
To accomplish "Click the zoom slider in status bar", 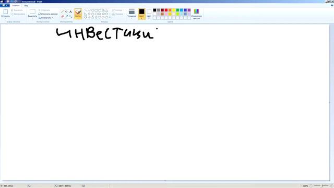I will coord(322,186).
